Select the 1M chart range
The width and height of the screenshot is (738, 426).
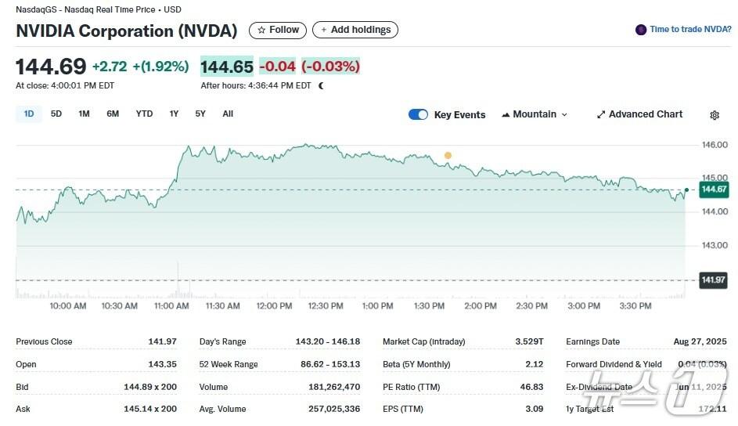(84, 114)
